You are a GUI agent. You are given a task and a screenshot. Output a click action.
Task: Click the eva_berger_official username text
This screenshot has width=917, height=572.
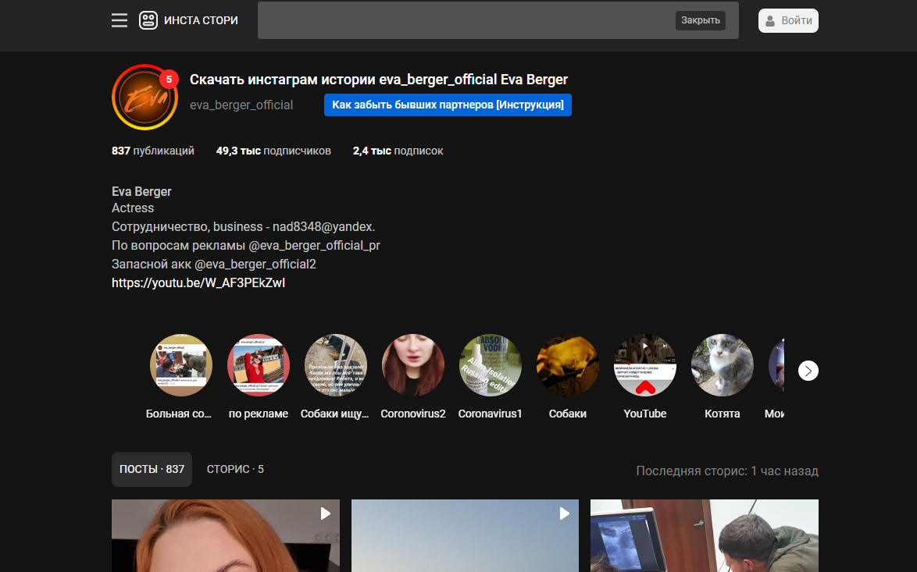[x=241, y=105]
